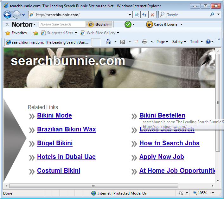Click the red Stop loading icon
Viewport: 224px width, 199px height.
pos(152,15)
